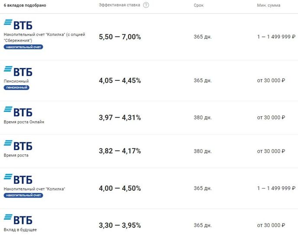298x240 pixels.
Task: Click VTB logo in Копилка Сбережения row
Action: tap(18, 25)
